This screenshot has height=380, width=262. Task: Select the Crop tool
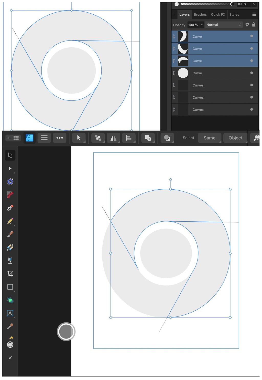10,274
